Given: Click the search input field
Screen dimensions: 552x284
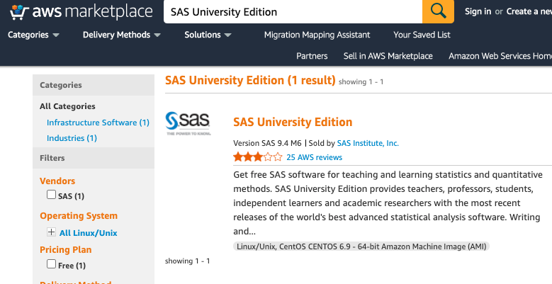Looking at the screenshot, I should click(292, 12).
